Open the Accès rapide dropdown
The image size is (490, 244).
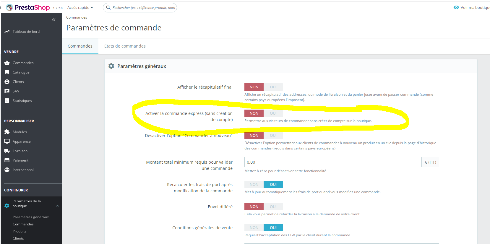(x=80, y=8)
